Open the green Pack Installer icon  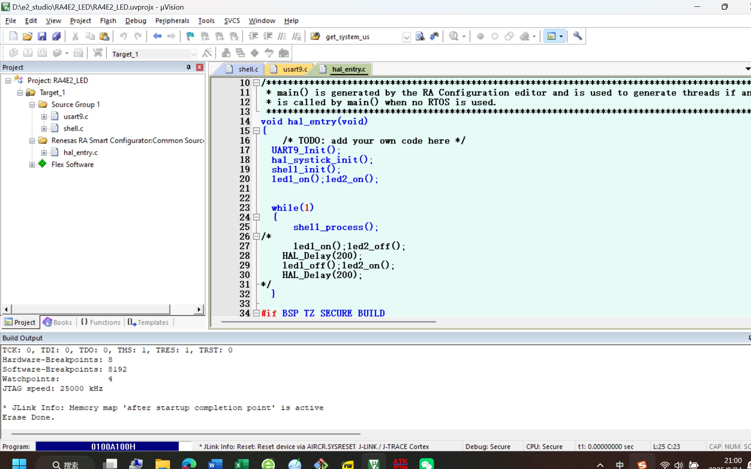click(284, 53)
